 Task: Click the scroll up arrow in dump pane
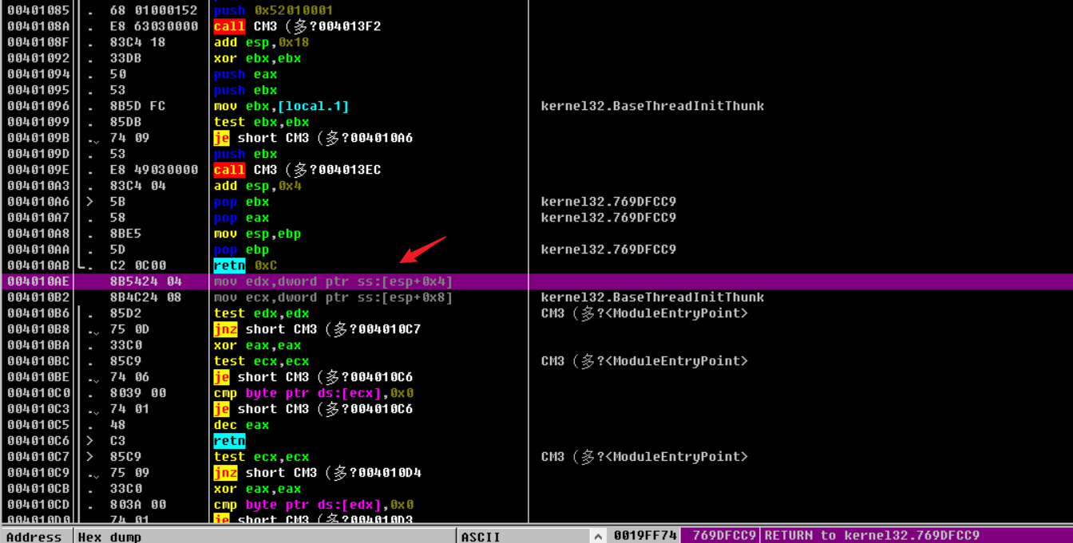(597, 536)
